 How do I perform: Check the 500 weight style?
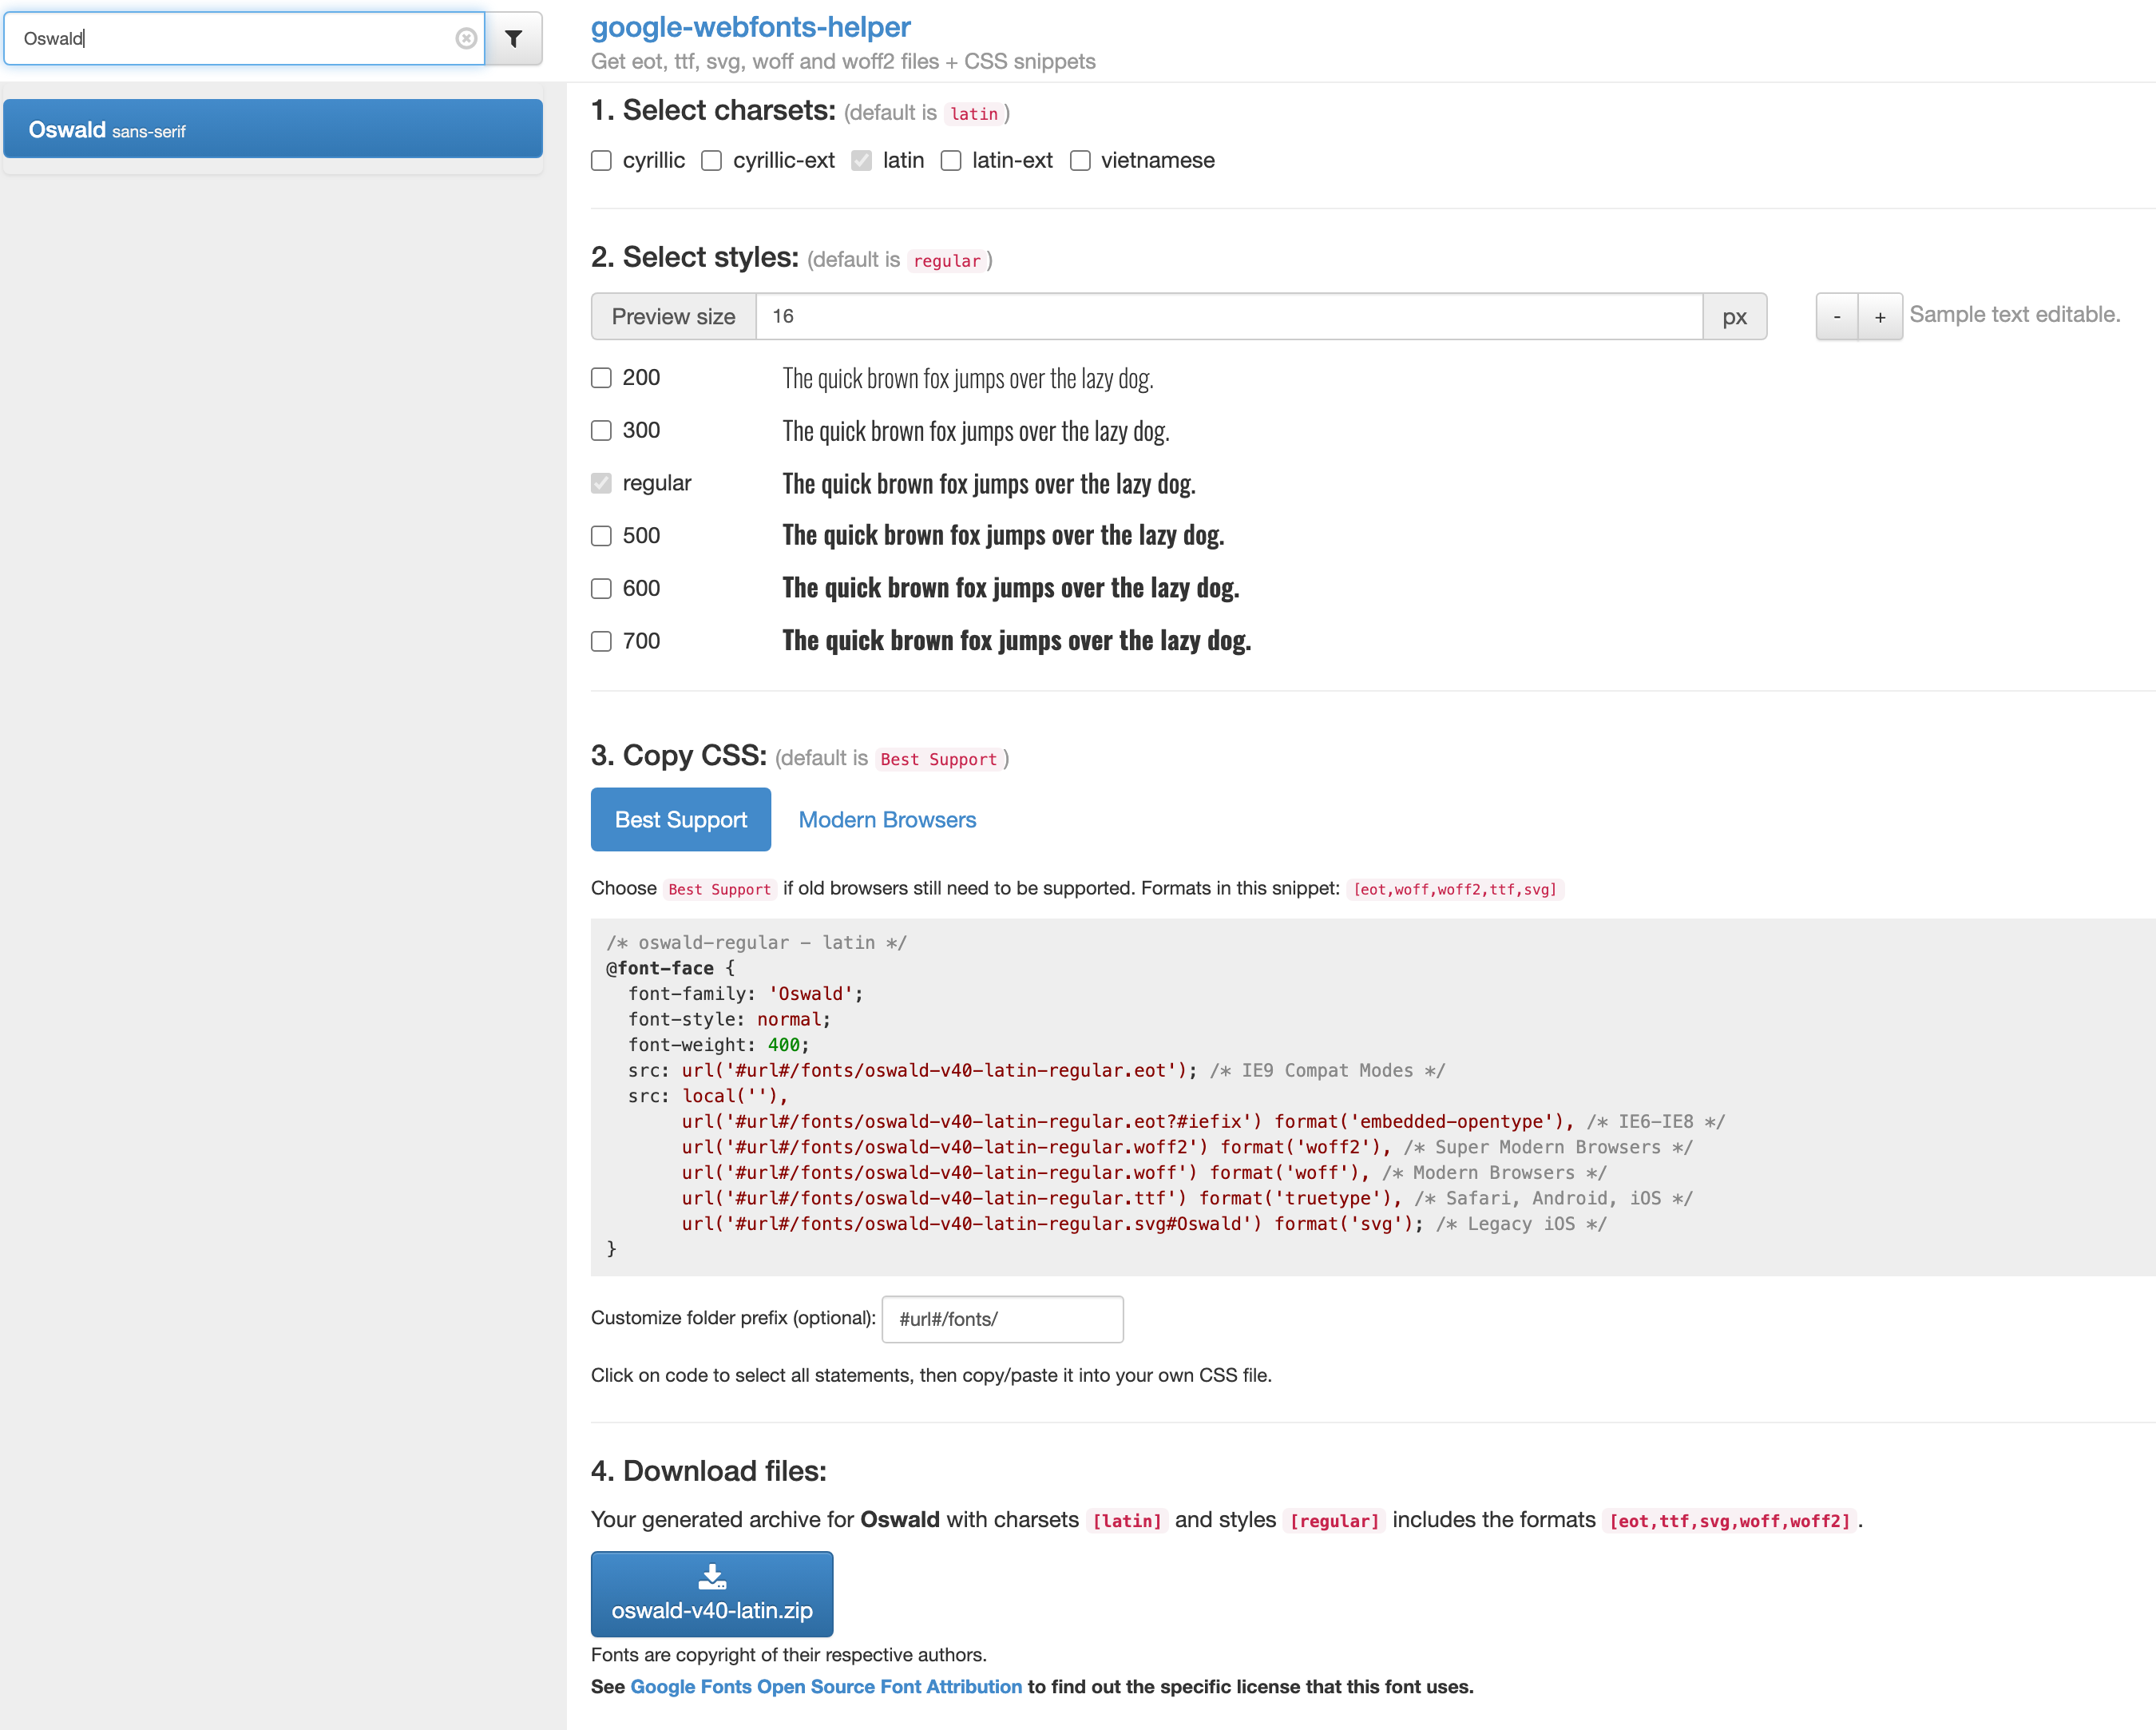[x=601, y=536]
